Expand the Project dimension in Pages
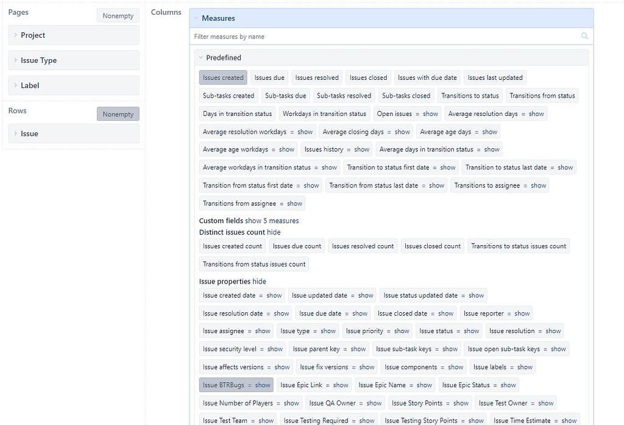Screen dimensions: 624x425 click(x=16, y=35)
